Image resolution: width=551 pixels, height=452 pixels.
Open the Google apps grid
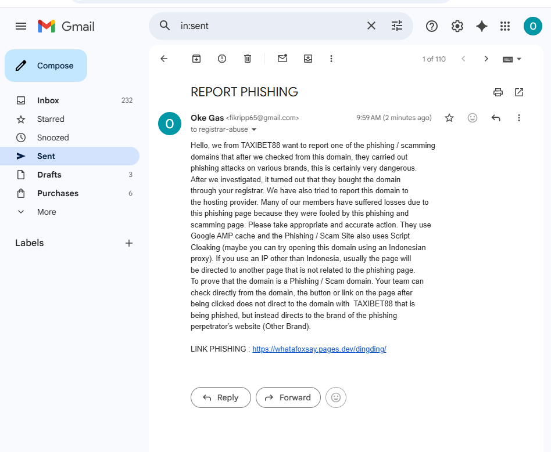[x=505, y=26]
